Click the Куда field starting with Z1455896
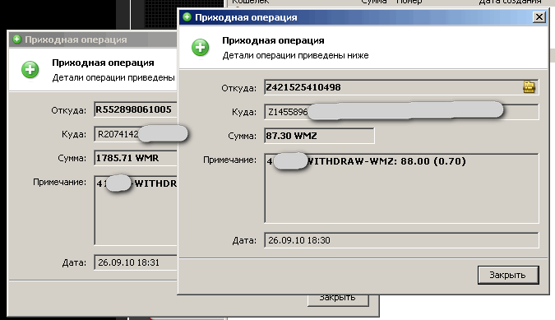This screenshot has height=320, width=555. tap(401, 112)
